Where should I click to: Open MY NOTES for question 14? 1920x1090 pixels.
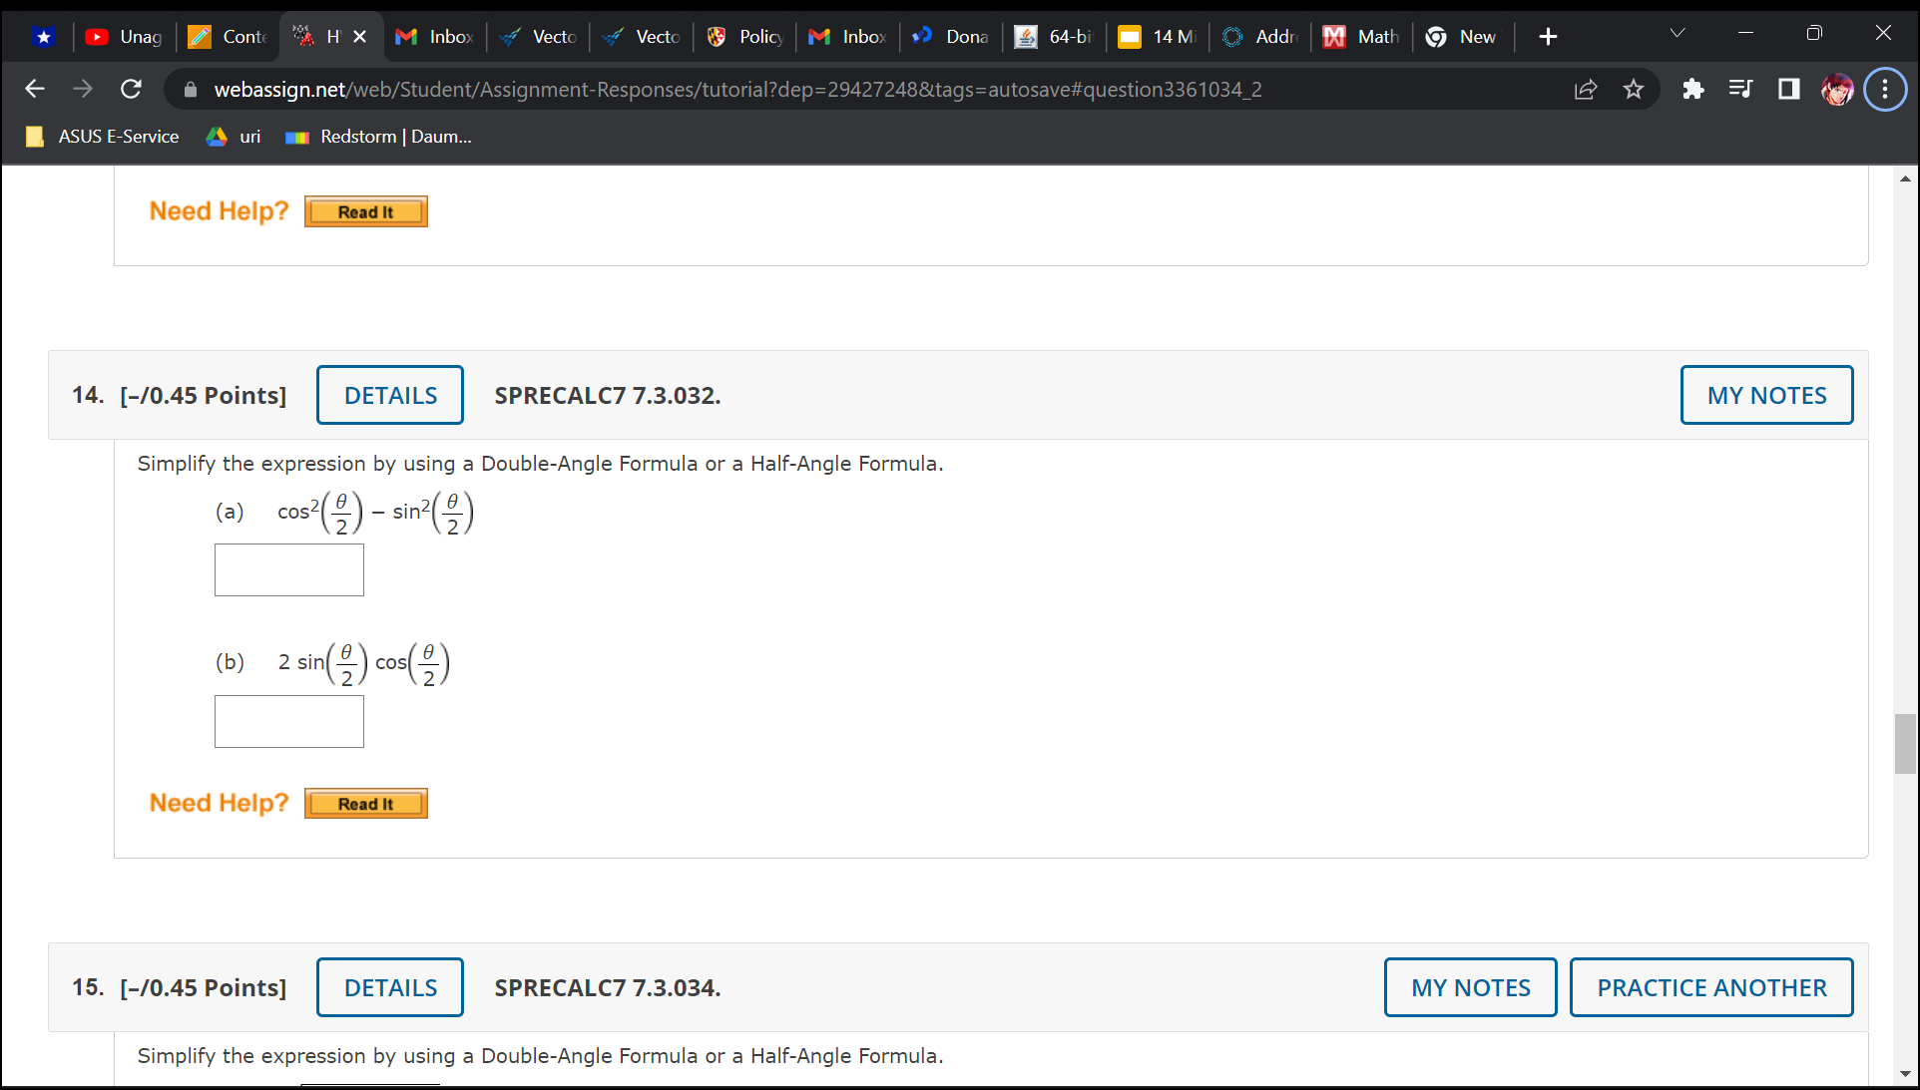[1766, 395]
